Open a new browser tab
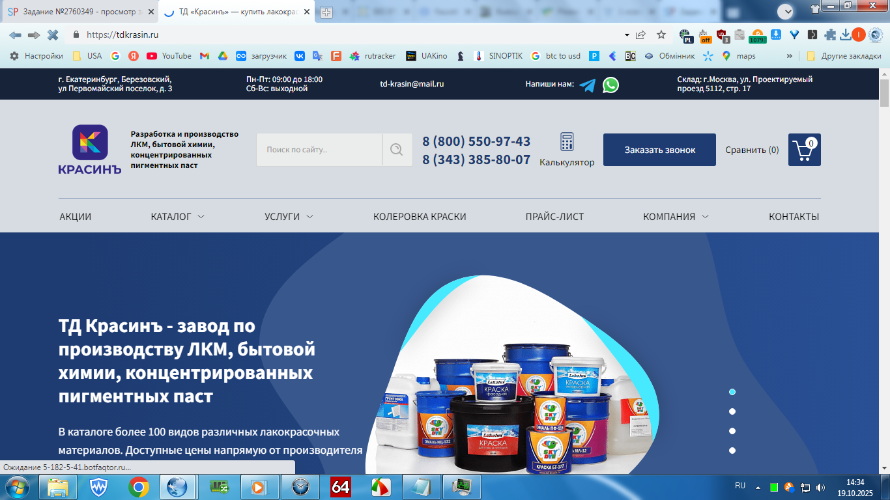890x500 pixels. pyautogui.click(x=326, y=12)
